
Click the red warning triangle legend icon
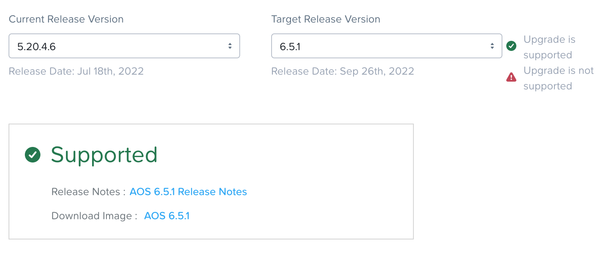[511, 77]
